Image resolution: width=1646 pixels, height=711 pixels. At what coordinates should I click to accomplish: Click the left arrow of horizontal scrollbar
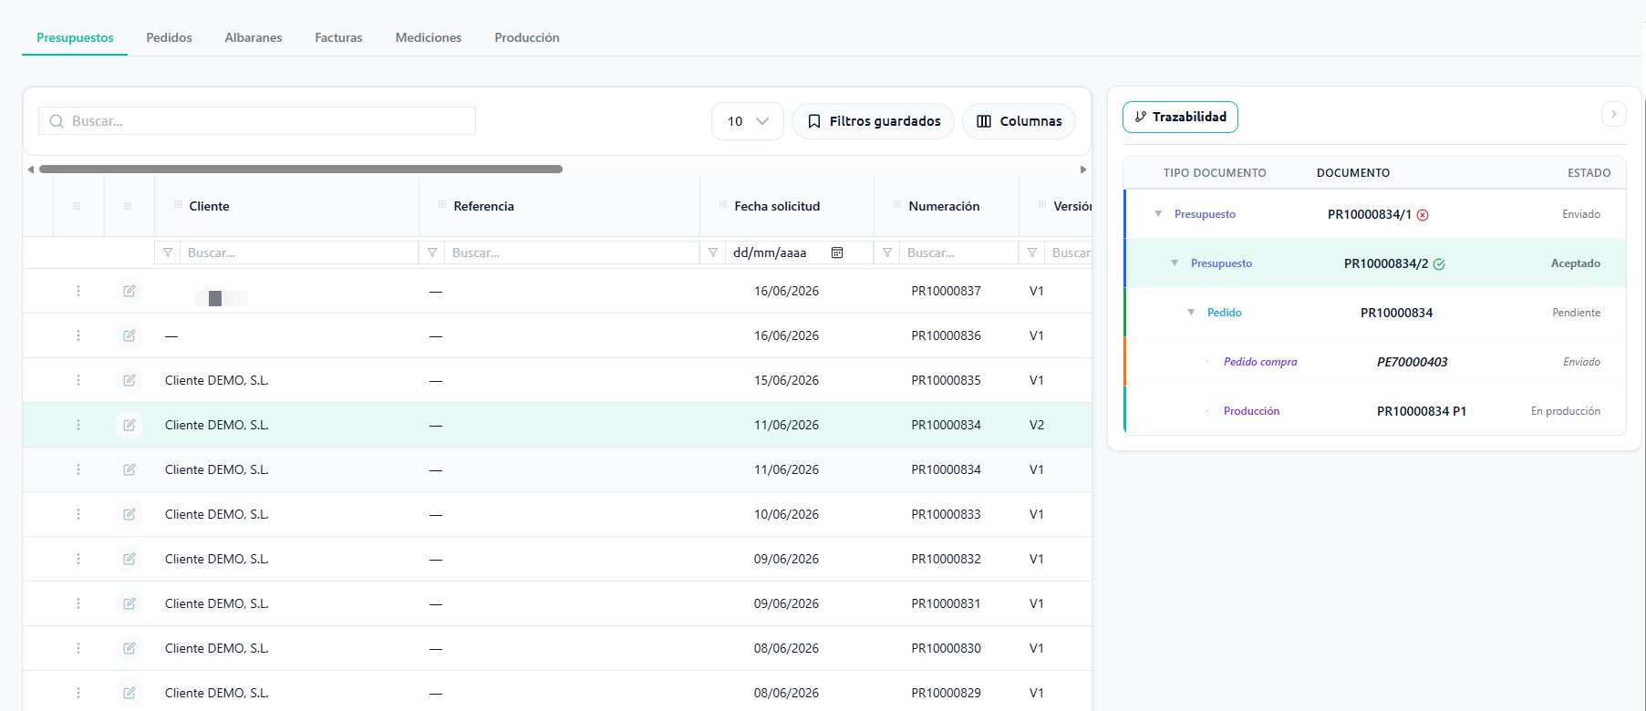point(31,170)
